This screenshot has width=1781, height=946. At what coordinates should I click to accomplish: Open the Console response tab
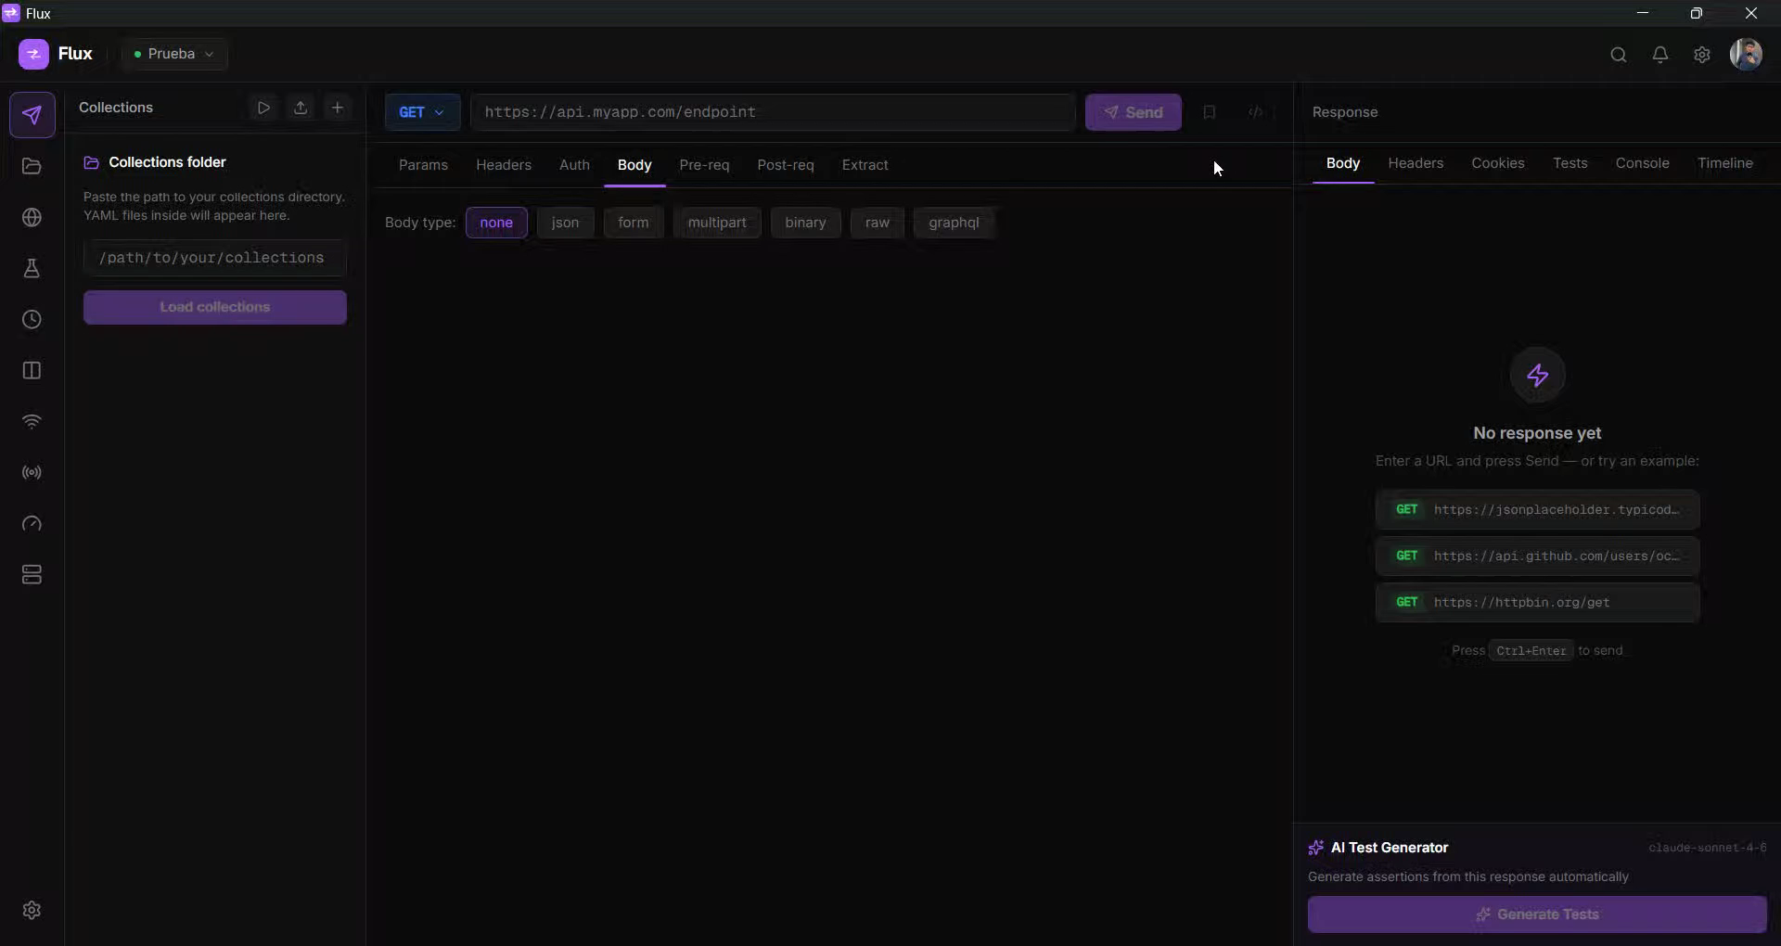pos(1642,163)
